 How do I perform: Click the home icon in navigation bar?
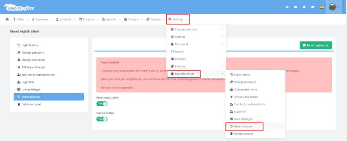click(7, 19)
